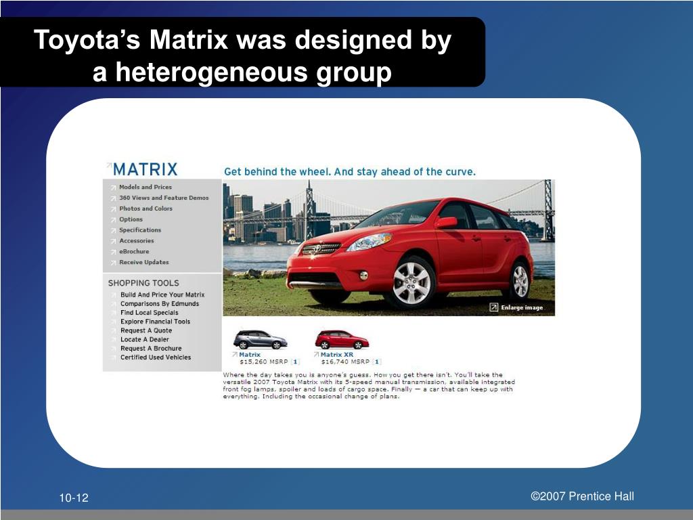Click the "Where the day takes you" description paragraph
Image resolution: width=693 pixels, height=520 pixels.
pyautogui.click(x=369, y=385)
